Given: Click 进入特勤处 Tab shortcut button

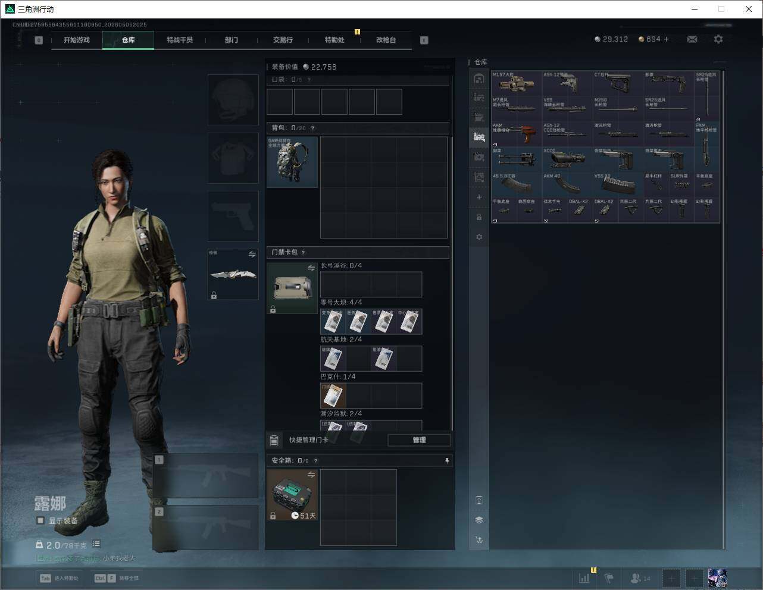Looking at the screenshot, I should tap(60, 578).
